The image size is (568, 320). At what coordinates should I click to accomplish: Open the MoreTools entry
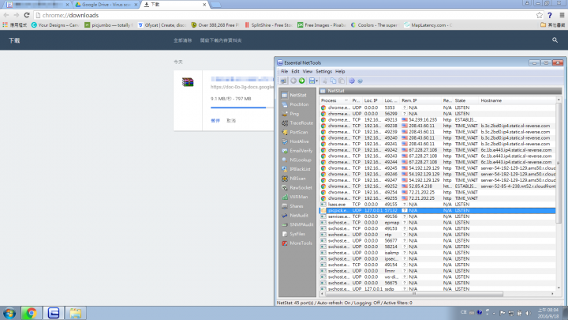tap(297, 243)
